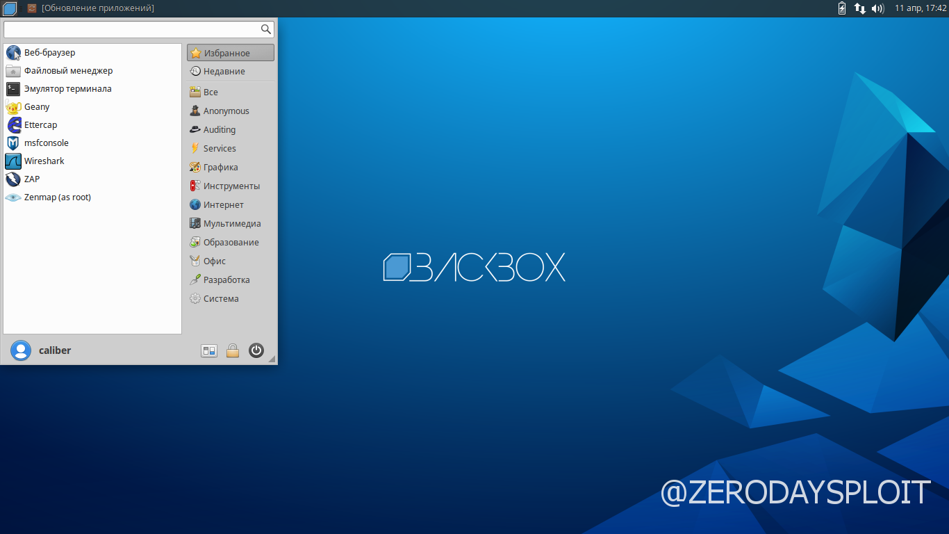Viewport: 949px width, 534px height.
Task: Click the caliber user avatar icon
Action: click(21, 350)
